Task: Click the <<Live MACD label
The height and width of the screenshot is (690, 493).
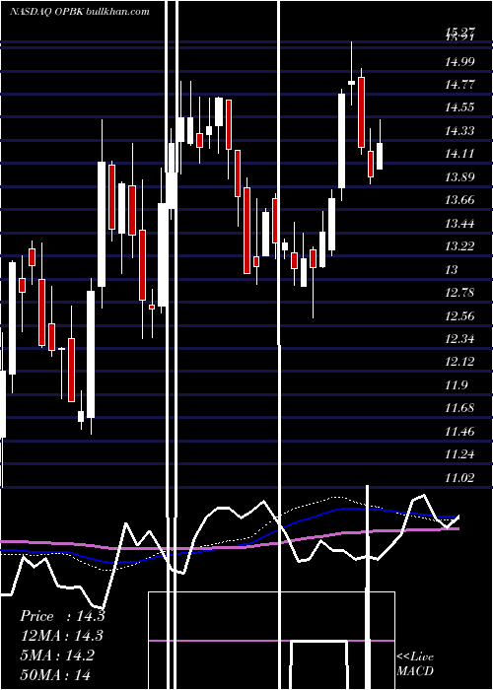Action: click(x=415, y=664)
